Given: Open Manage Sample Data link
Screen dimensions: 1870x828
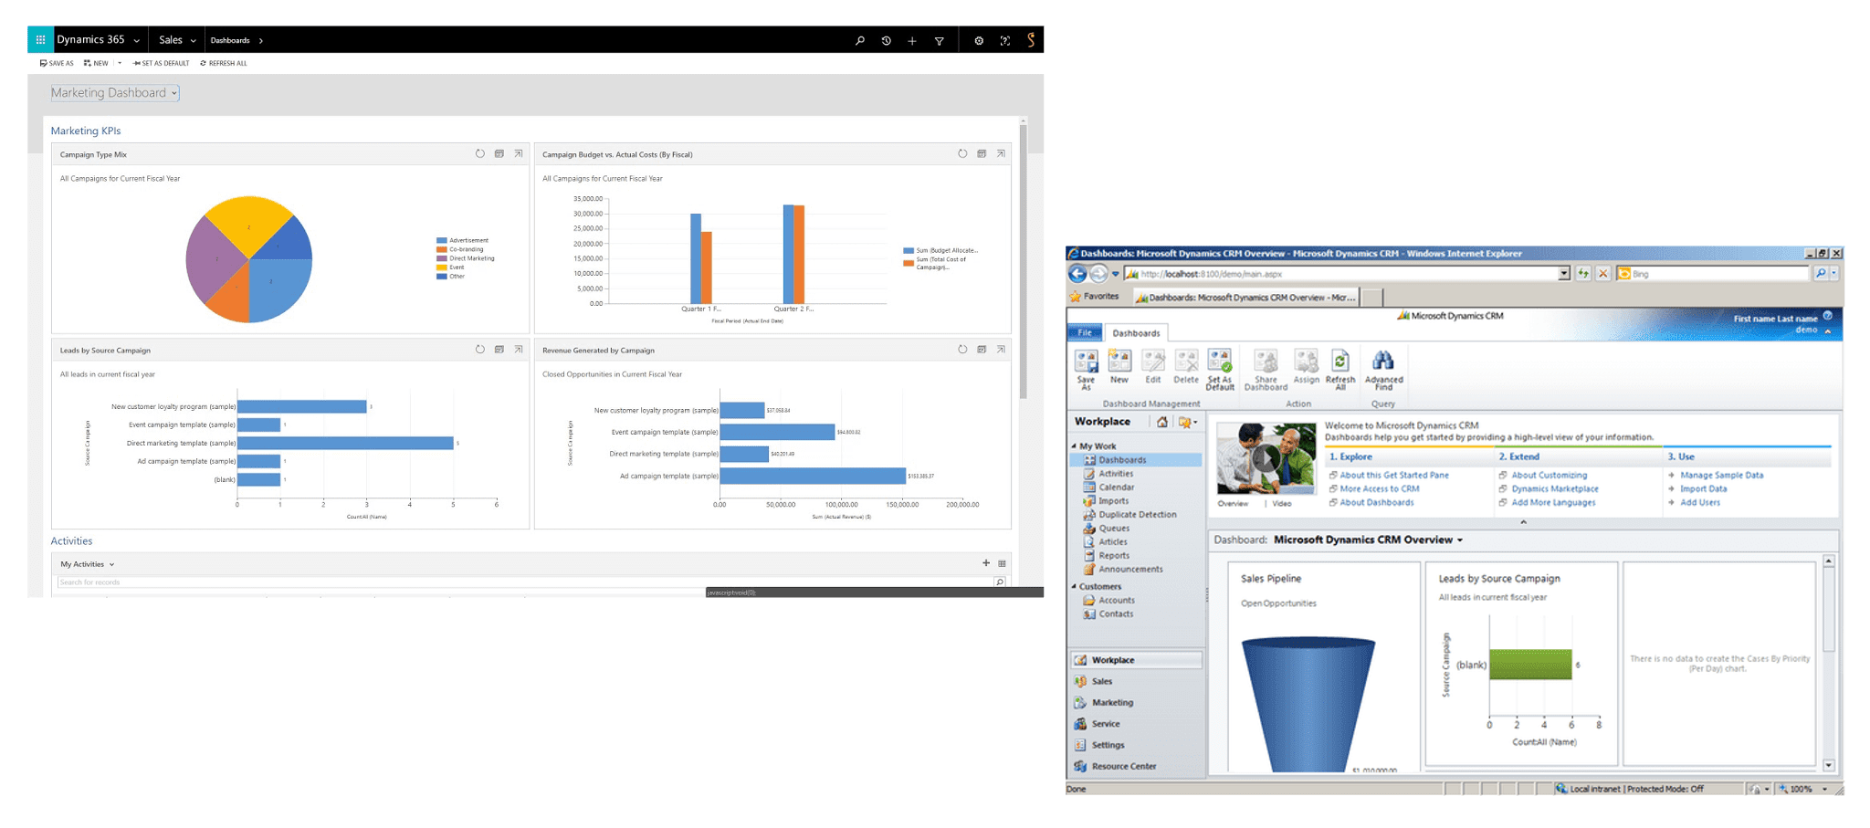Looking at the screenshot, I should (x=1721, y=475).
